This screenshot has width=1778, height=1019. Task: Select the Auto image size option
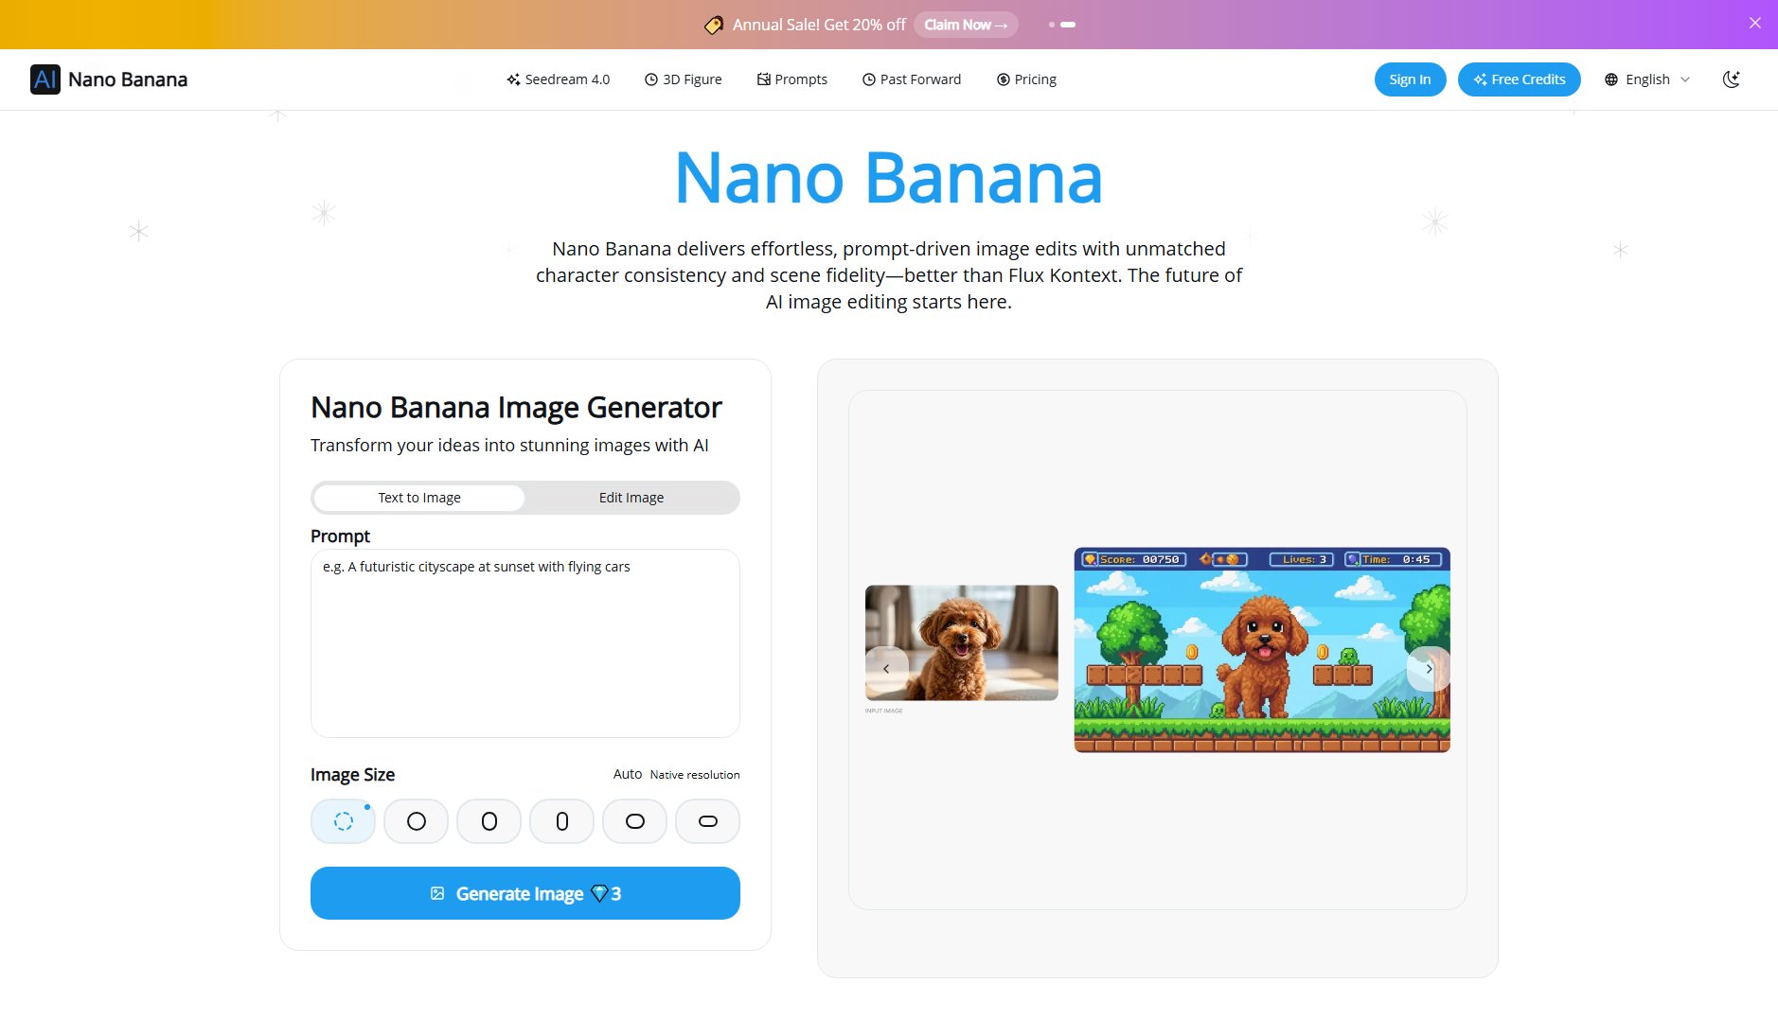pos(343,821)
